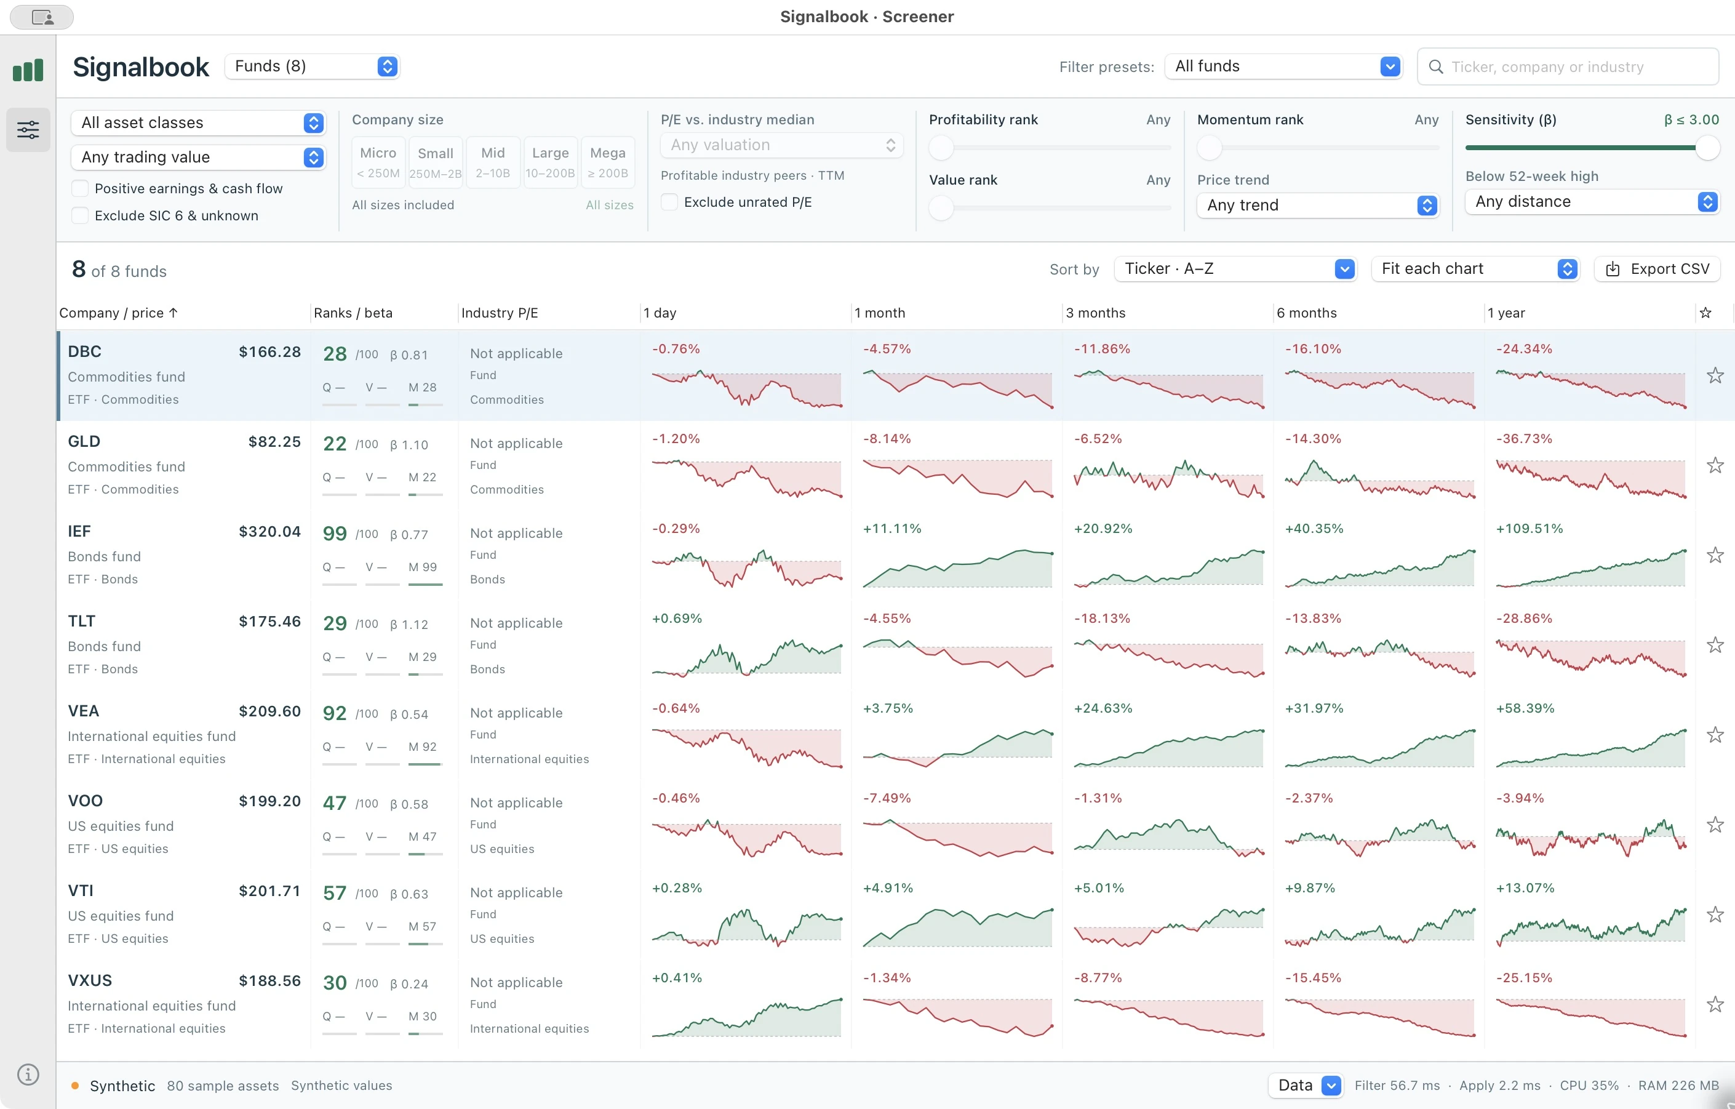1735x1109 pixels.
Task: Toggle the Mega company size filter
Action: click(608, 162)
